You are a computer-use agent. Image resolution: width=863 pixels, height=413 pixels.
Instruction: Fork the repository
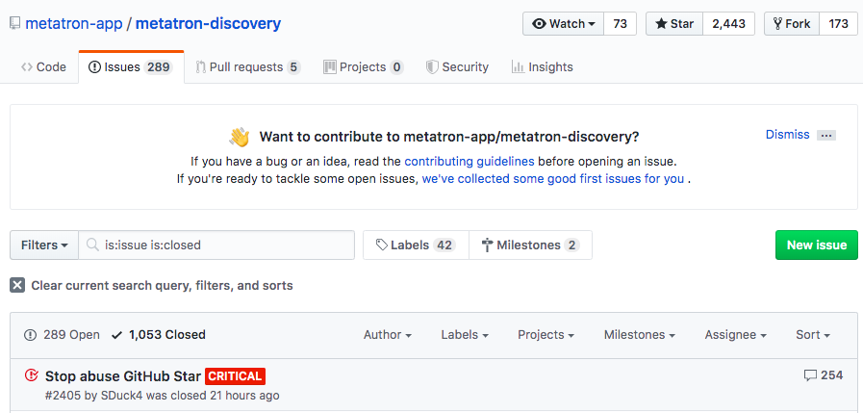pos(792,24)
